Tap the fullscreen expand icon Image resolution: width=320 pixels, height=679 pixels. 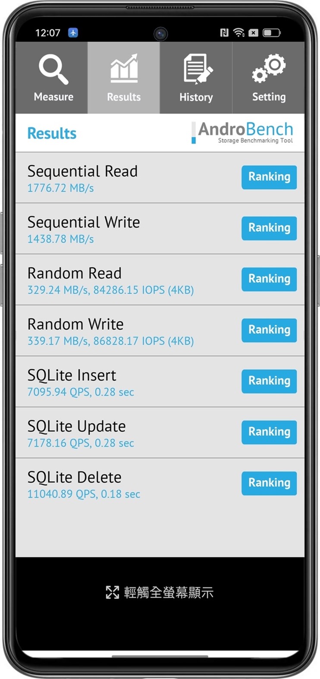[x=113, y=592]
